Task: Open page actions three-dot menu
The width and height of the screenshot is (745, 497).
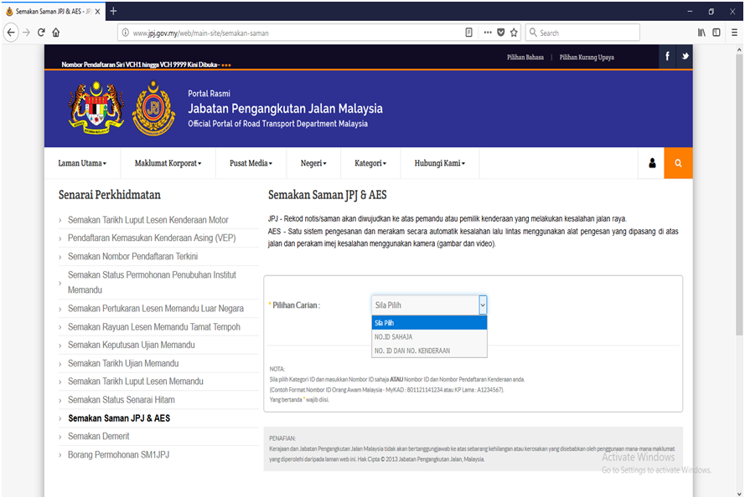Action: tap(488, 33)
